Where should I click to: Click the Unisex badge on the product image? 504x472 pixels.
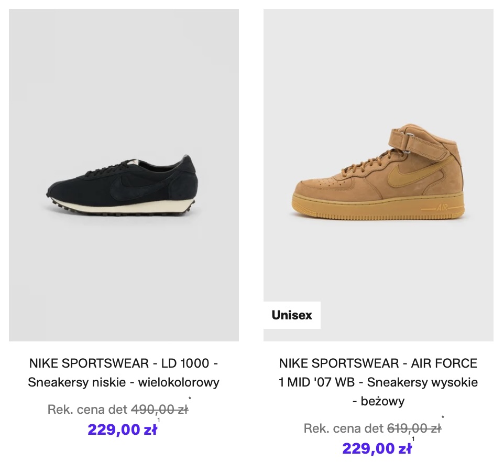[x=292, y=315]
